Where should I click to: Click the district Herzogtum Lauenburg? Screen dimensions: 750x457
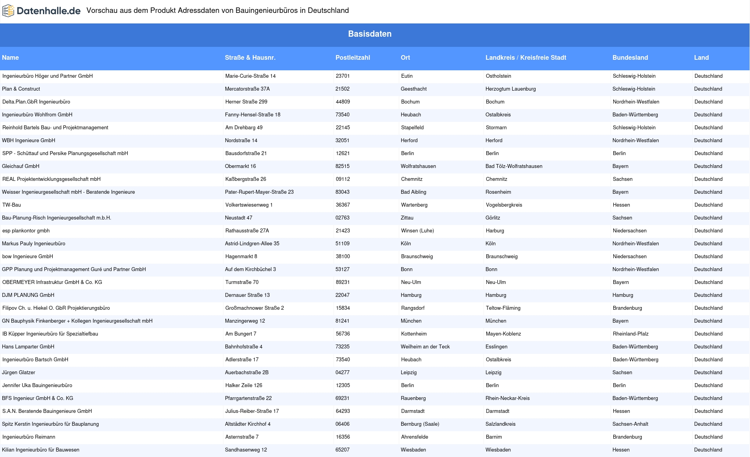[511, 89]
